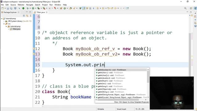Click the Next Annotation arrow icon

point(98,8)
